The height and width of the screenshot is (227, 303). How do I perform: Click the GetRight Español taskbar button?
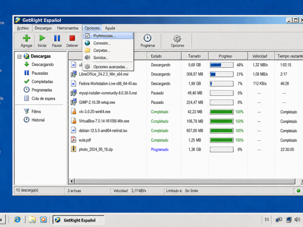click(78, 220)
